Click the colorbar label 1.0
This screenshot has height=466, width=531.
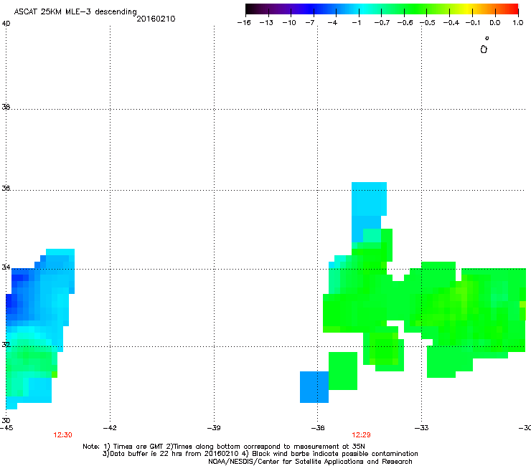point(518,23)
